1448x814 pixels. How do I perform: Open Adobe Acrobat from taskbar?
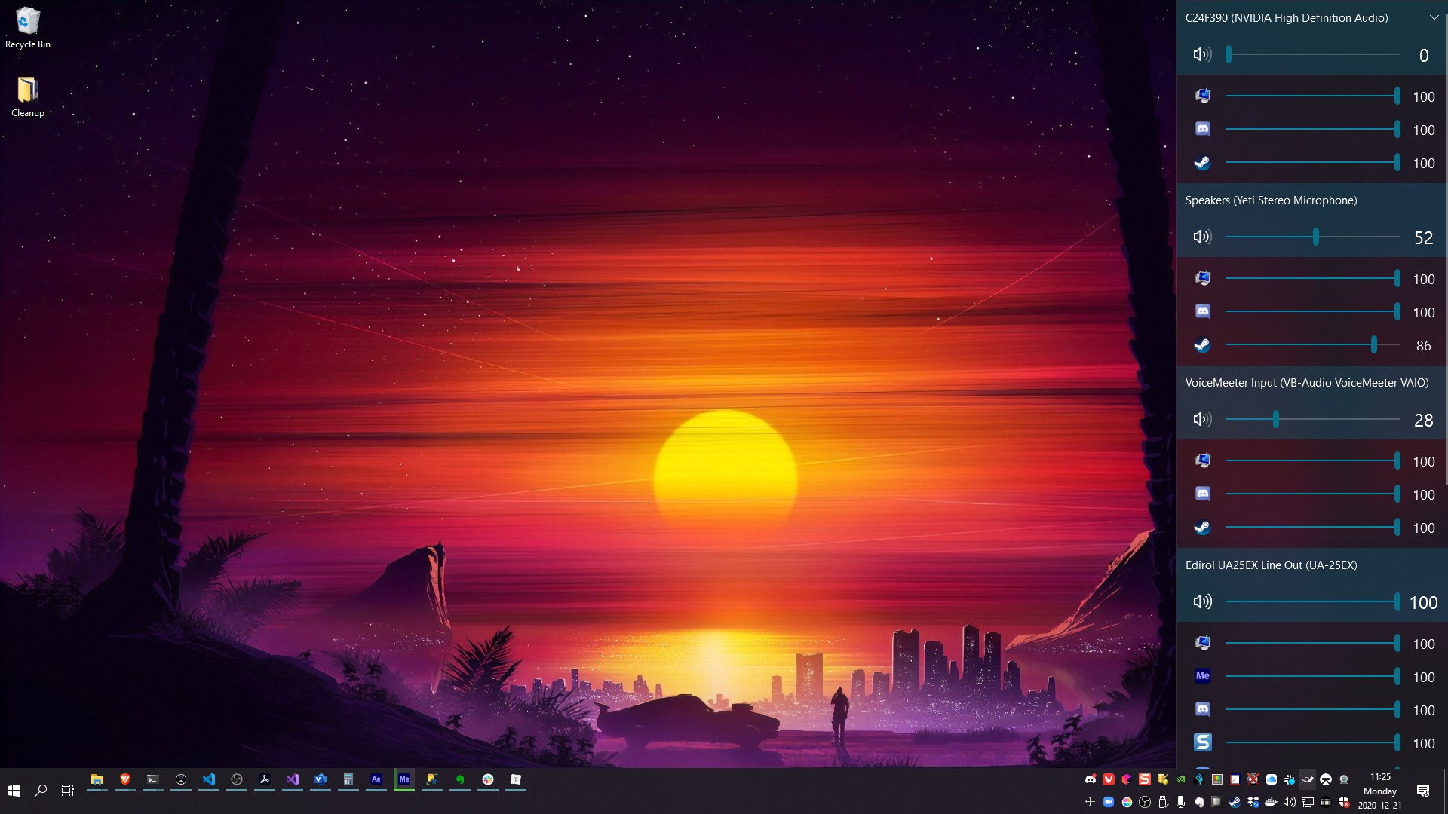265,779
